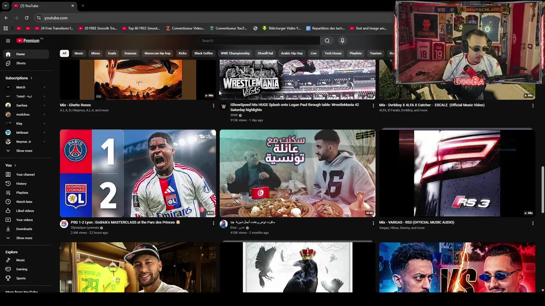Screen dimensions: 545x306
Task: Open Playlists in the sidebar
Action: pyautogui.click(x=26, y=193)
